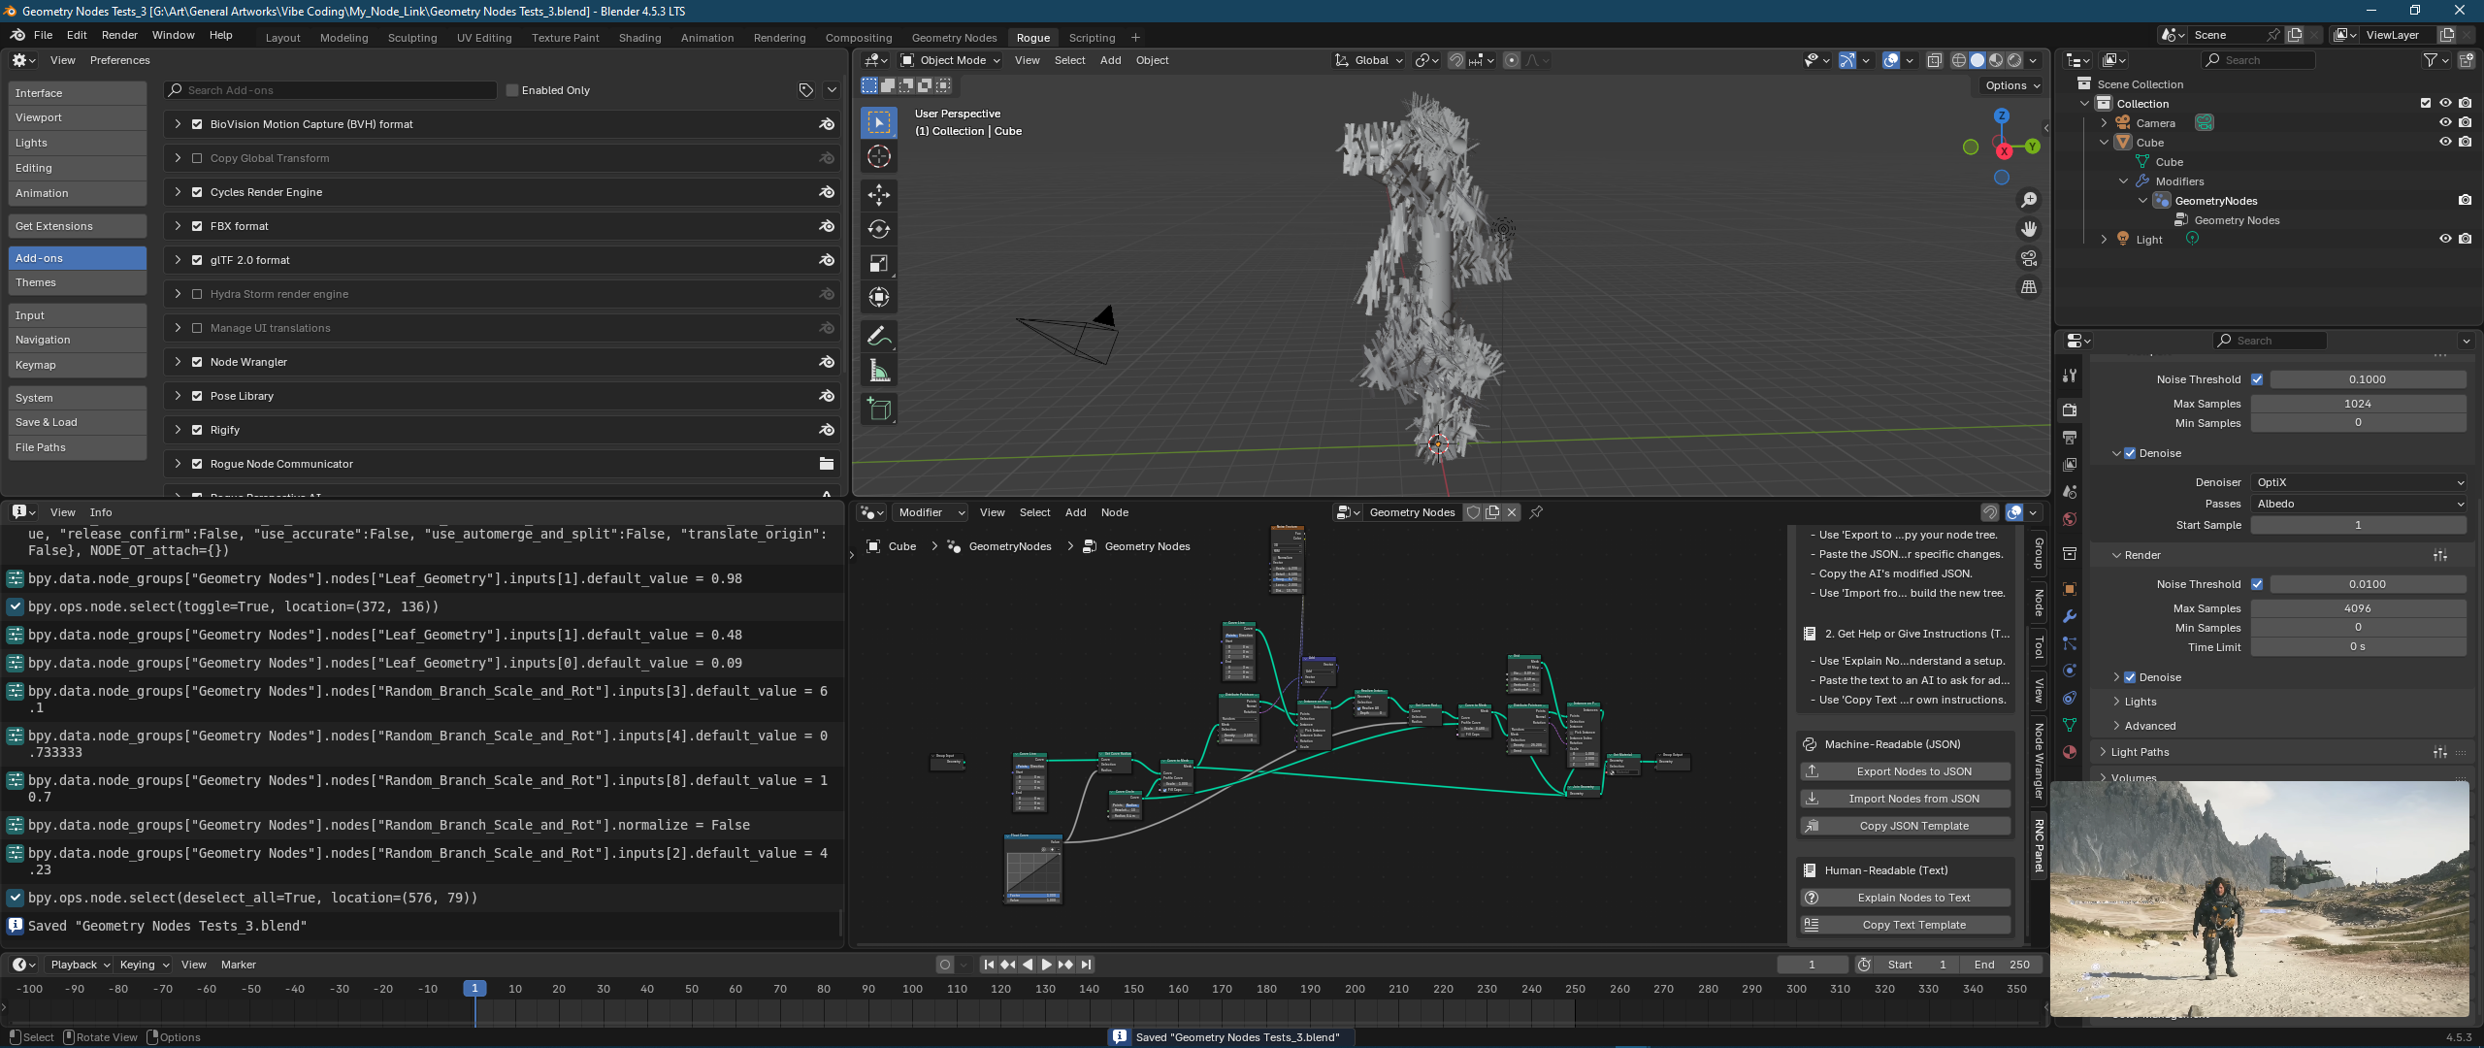Hide the Cube object in outliner
This screenshot has width=2484, height=1048.
click(2445, 142)
